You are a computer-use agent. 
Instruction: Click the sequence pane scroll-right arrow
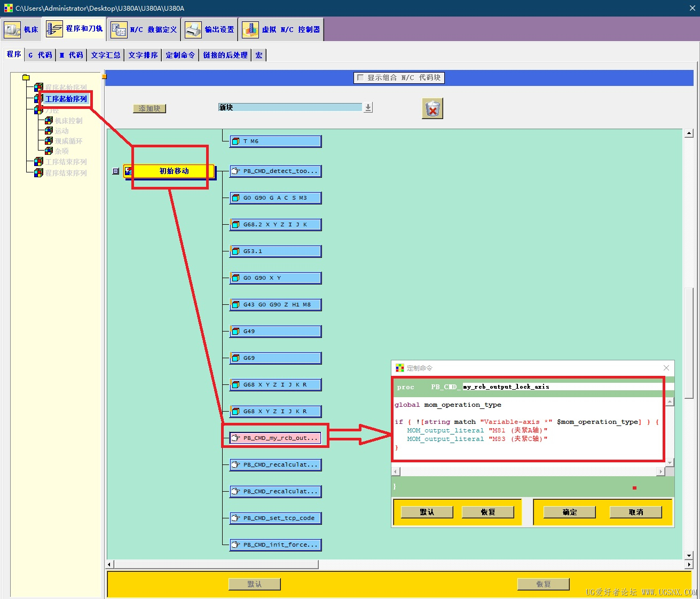click(x=689, y=564)
